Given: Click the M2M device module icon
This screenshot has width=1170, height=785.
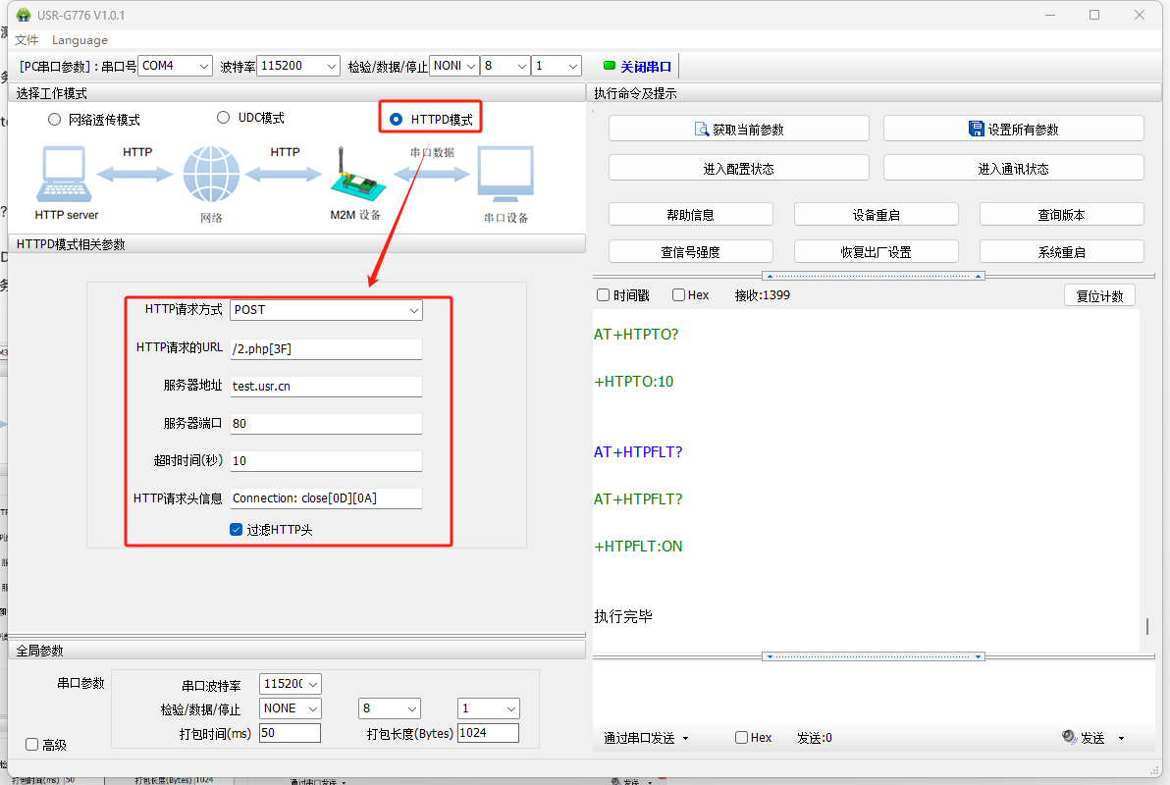Looking at the screenshot, I should click(352, 177).
